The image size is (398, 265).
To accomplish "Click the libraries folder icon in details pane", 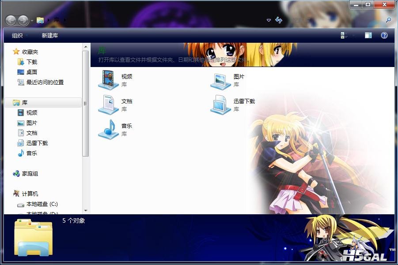I will tap(34, 238).
